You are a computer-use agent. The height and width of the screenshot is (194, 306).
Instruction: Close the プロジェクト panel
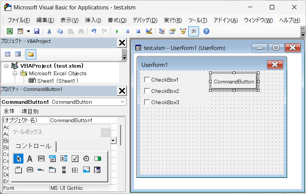coord(122,42)
